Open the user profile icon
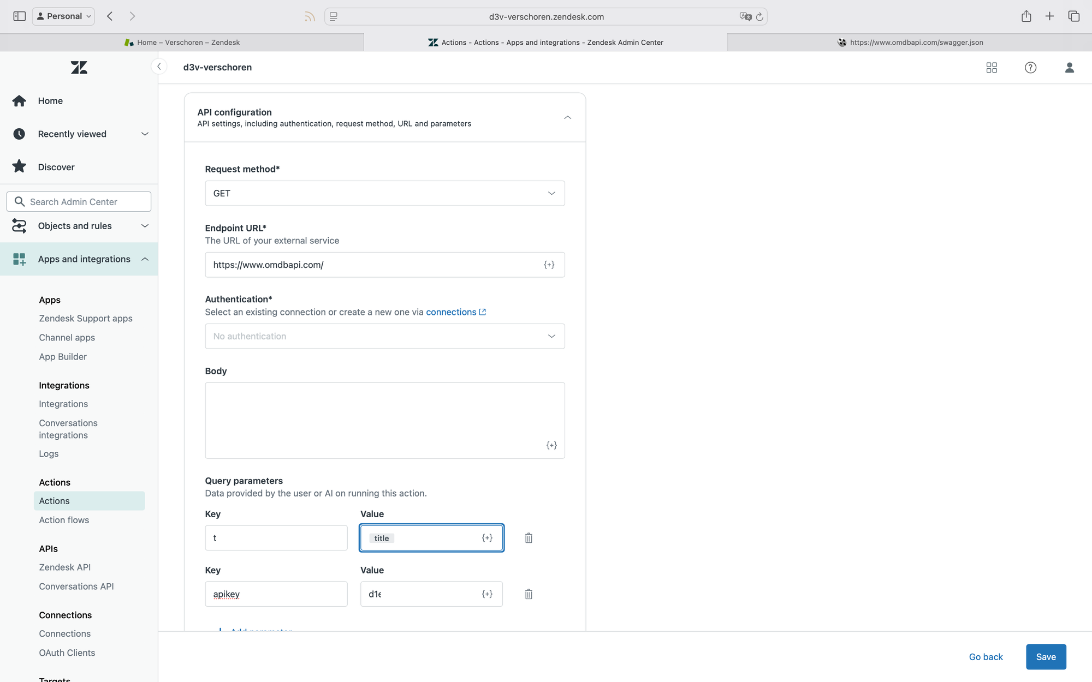Viewport: 1092px width, 682px height. pos(1069,68)
